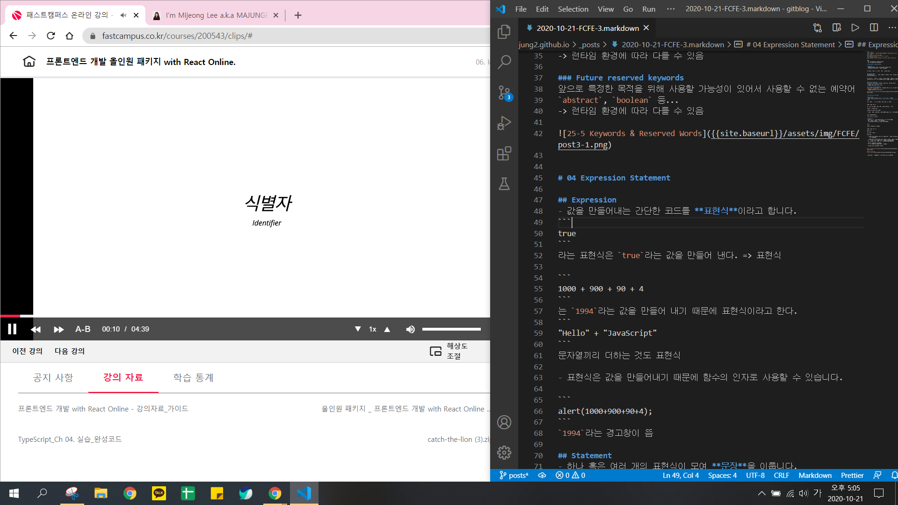Open Accounts menu in activity bar

(504, 422)
